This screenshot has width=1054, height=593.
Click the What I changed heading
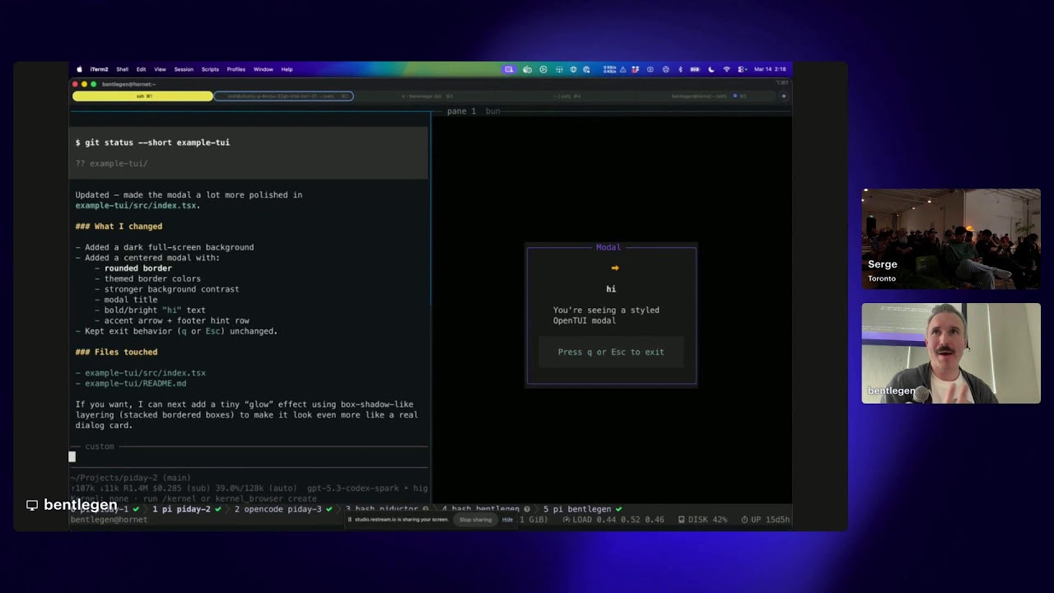pos(119,226)
